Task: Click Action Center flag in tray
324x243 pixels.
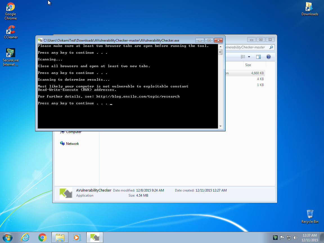Action: [282, 238]
